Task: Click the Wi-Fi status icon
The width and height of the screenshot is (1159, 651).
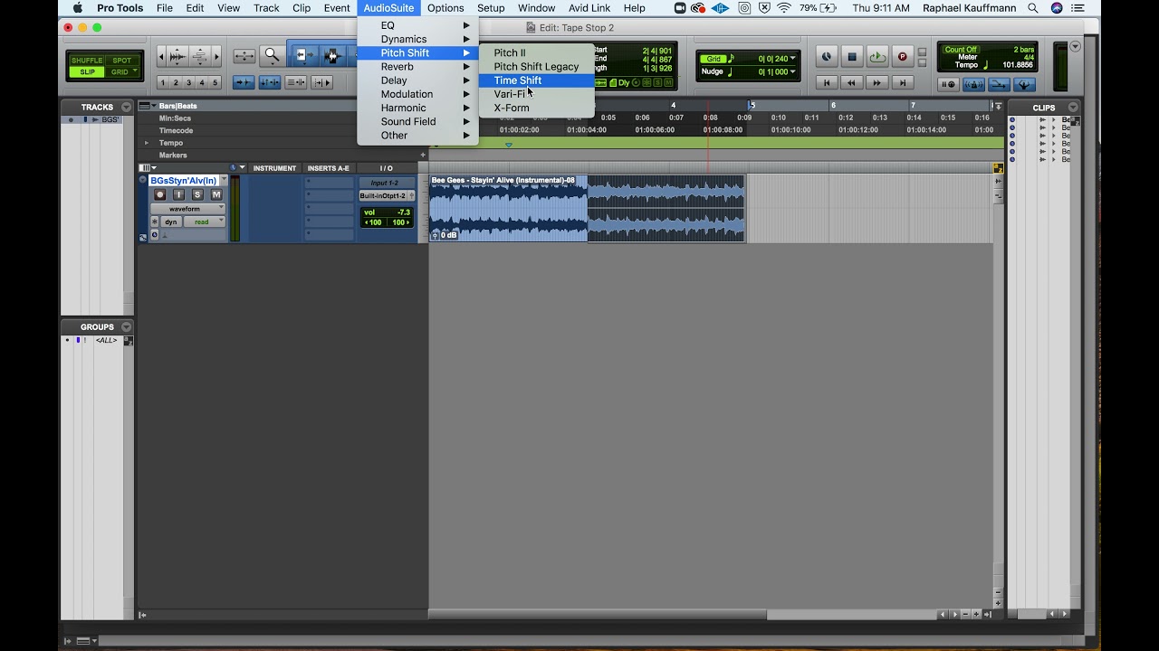Action: [784, 8]
